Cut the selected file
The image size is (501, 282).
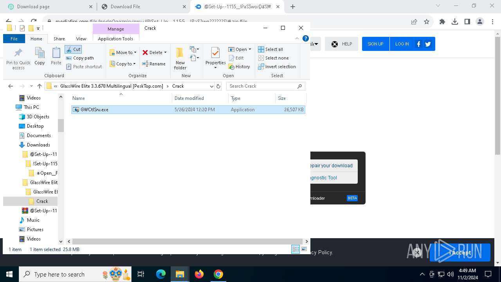(73, 49)
